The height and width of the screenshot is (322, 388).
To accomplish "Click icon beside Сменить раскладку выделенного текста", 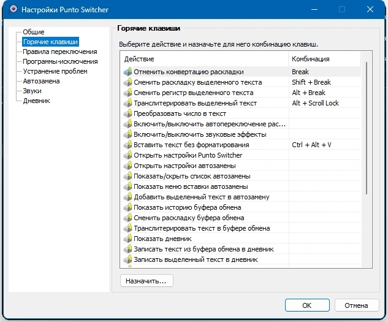I will tap(127, 82).
